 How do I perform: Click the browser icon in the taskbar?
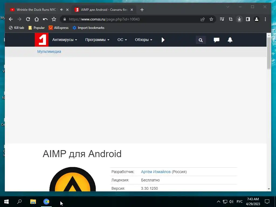tap(46, 202)
